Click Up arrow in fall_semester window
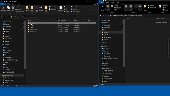This screenshot has height=96, width=170. tap(108, 15)
